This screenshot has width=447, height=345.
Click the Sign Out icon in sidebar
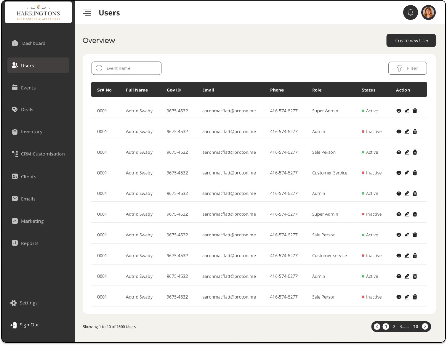pos(14,325)
